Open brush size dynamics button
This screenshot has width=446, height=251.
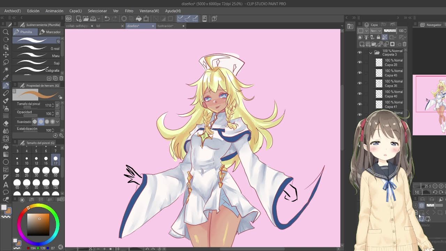57,105
